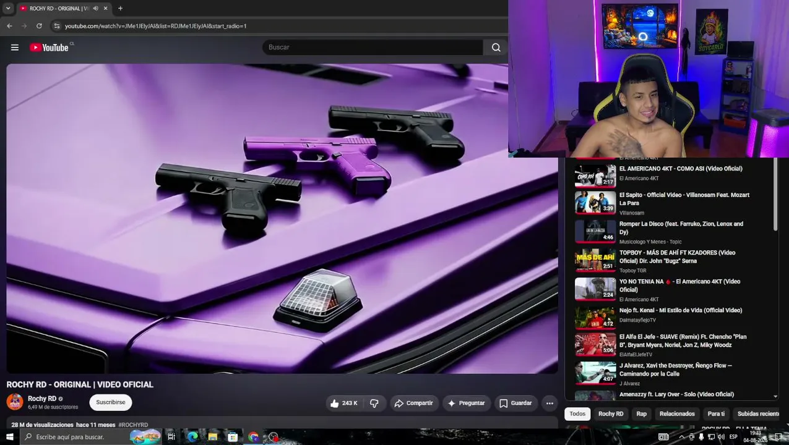Open a new browser tab
Screen dimensions: 789x445
pyautogui.click(x=120, y=8)
